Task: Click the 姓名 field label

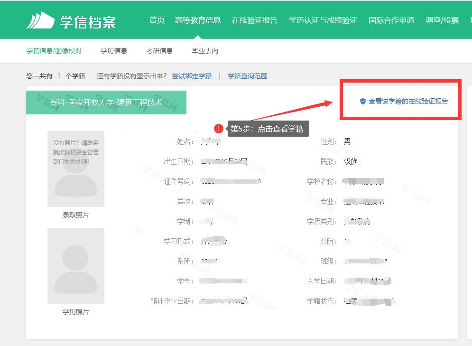Action: (x=185, y=141)
